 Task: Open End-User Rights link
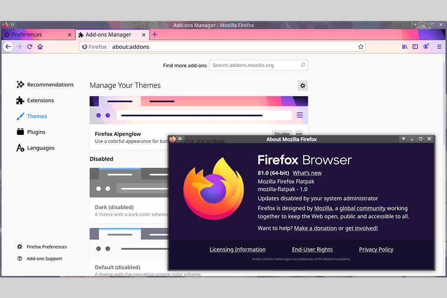click(312, 250)
